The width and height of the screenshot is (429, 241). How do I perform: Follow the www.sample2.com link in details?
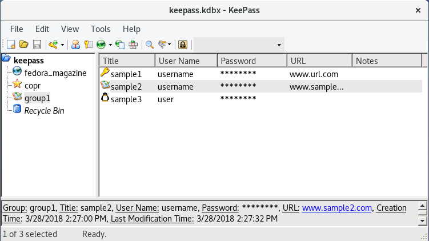click(x=337, y=208)
